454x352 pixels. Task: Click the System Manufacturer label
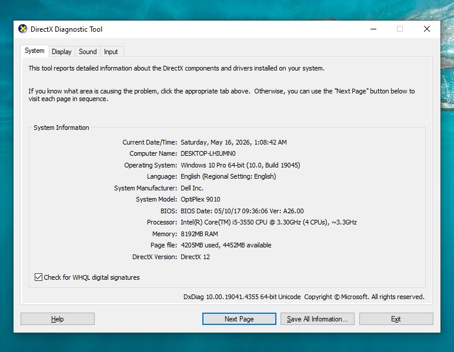(145, 188)
